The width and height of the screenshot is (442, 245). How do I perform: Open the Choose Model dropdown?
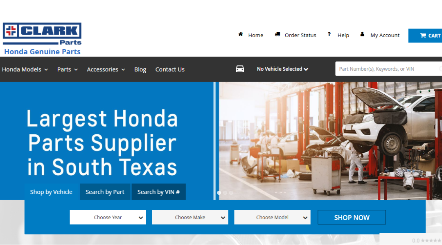point(272,217)
